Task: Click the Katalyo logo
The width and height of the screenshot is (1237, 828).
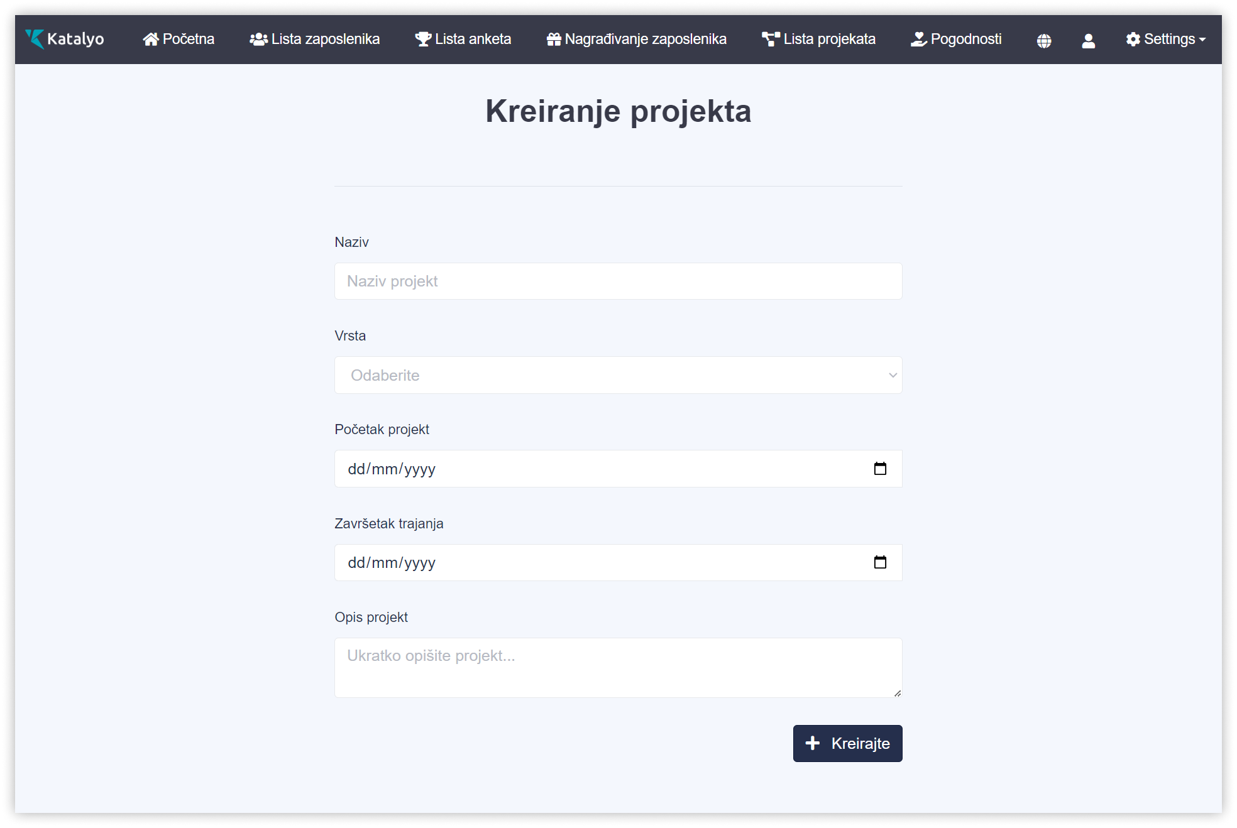Action: pos(65,39)
